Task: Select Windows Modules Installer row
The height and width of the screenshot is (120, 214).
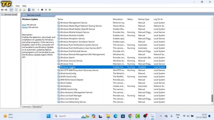Action: click(112, 35)
